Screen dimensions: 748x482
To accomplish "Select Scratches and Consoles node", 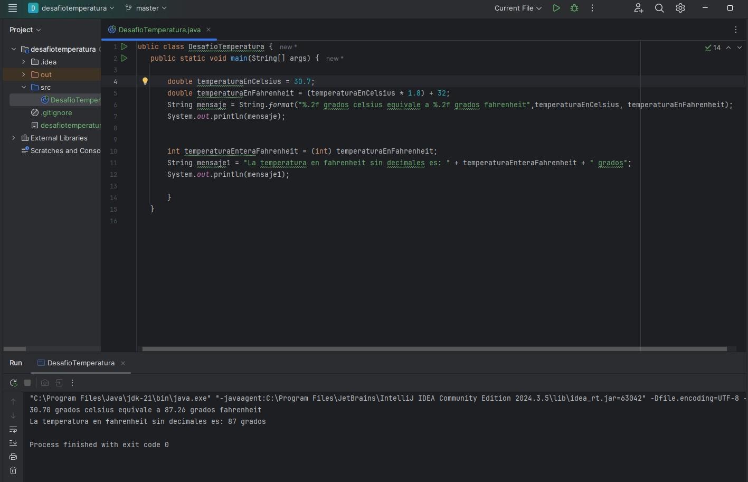I will point(61,150).
